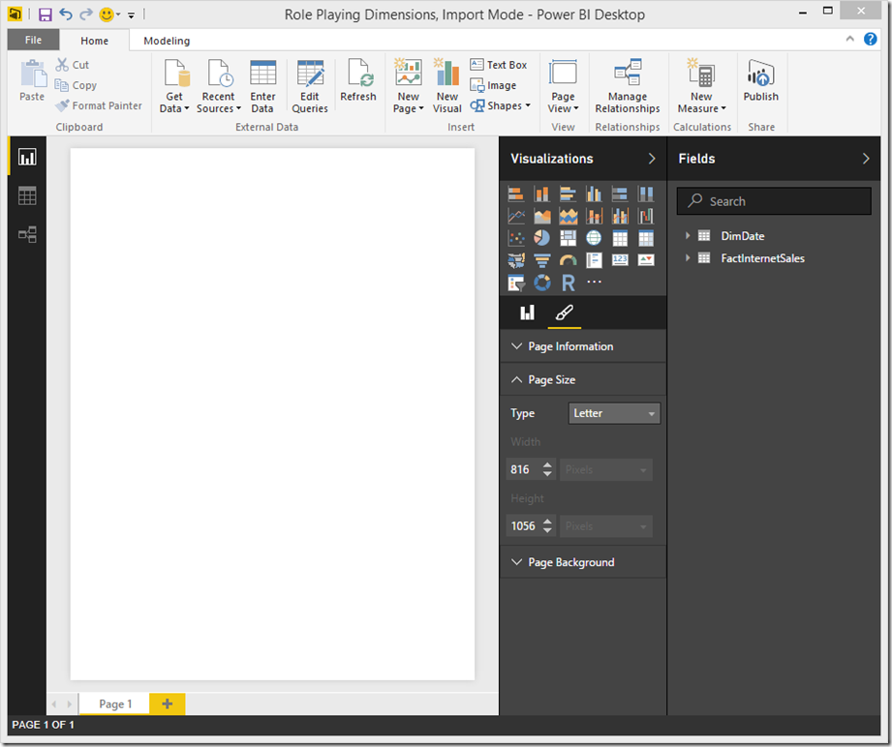
Task: Select the Home ribbon tab
Action: [x=95, y=41]
